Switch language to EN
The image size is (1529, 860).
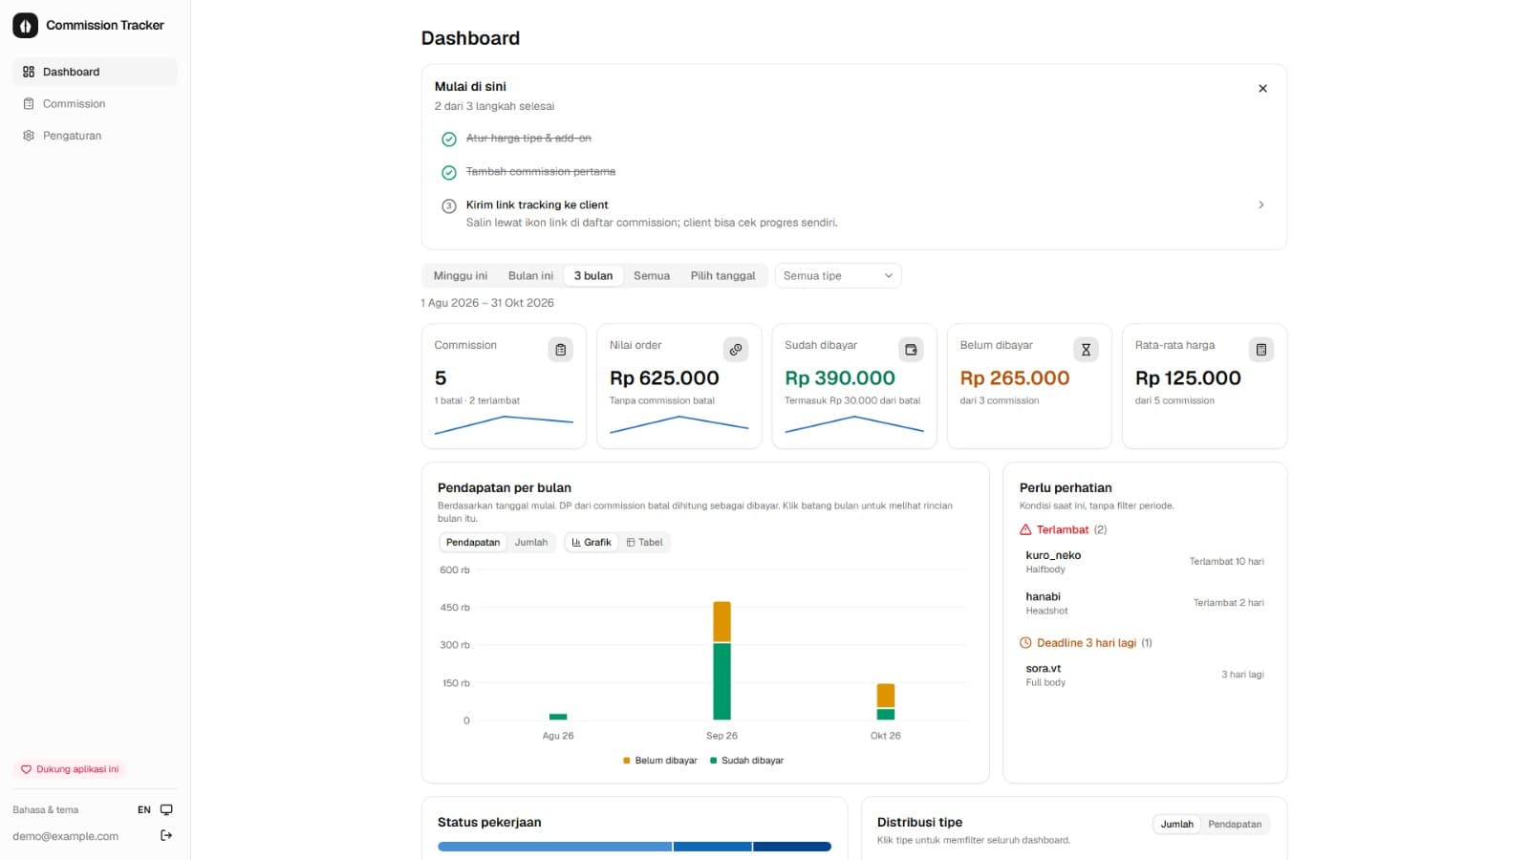[x=144, y=810]
